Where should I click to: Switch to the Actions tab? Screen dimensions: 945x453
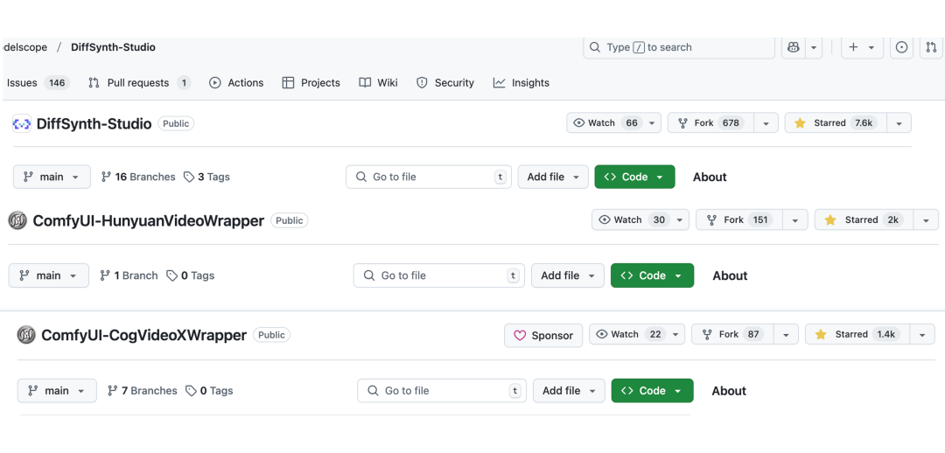coord(236,83)
